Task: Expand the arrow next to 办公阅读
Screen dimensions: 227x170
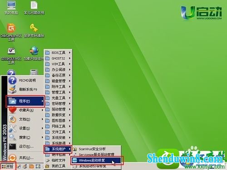Action: pos(70,69)
